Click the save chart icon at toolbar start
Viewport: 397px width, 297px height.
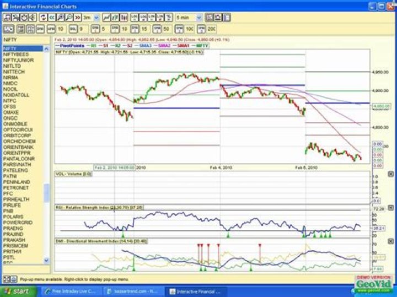pos(7,18)
